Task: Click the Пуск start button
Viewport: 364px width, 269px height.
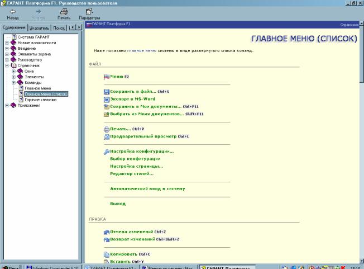Action: tap(11, 267)
